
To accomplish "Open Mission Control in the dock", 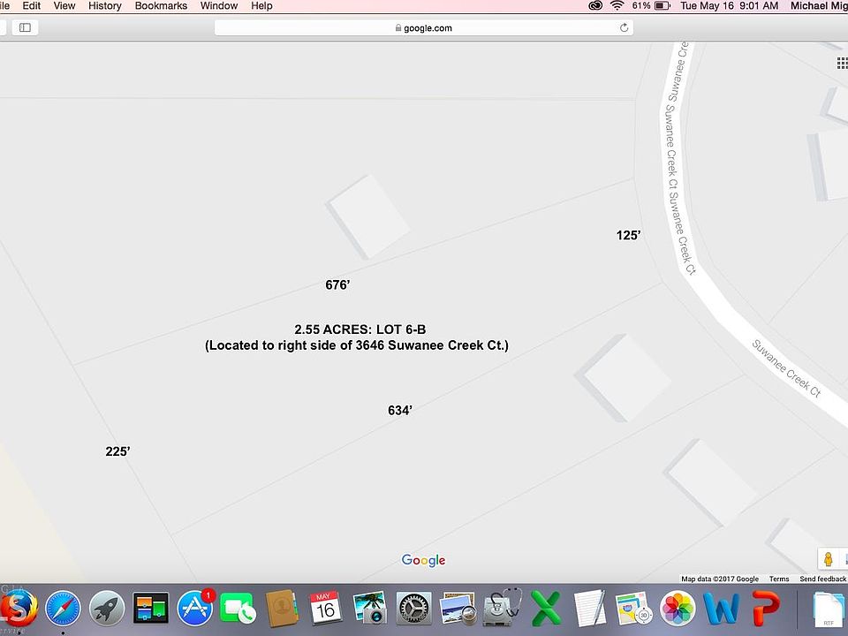I will pos(150,608).
